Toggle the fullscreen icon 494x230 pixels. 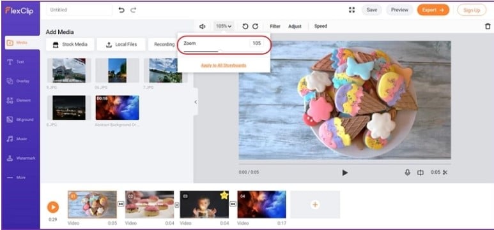tap(352, 10)
